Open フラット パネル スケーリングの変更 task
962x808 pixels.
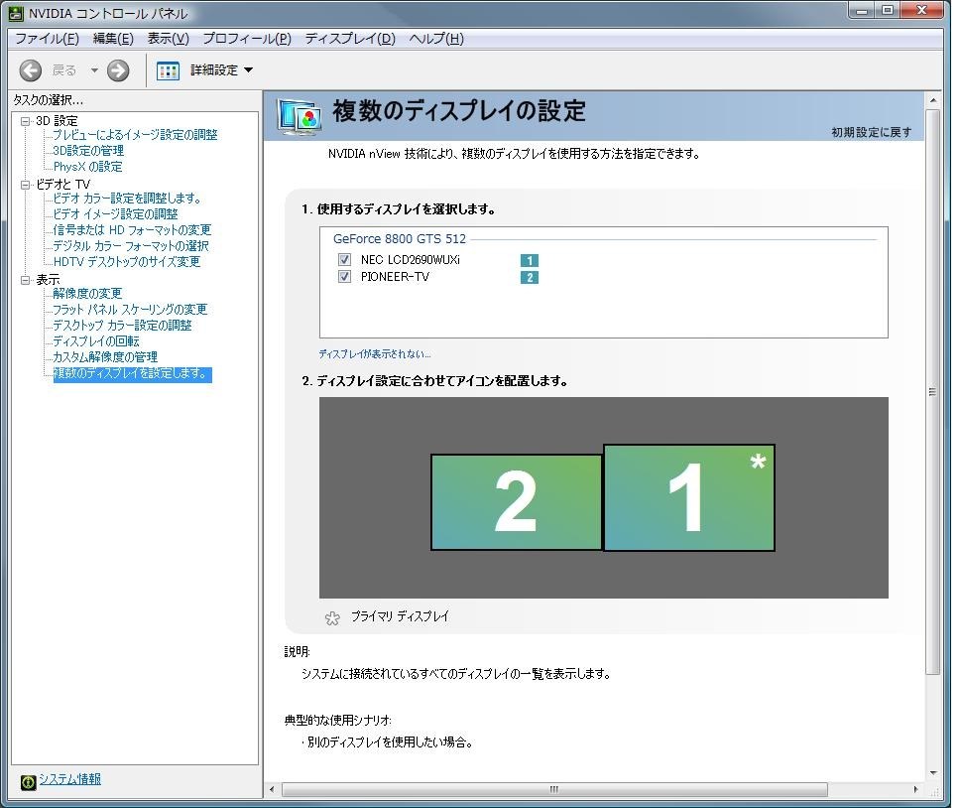[130, 310]
